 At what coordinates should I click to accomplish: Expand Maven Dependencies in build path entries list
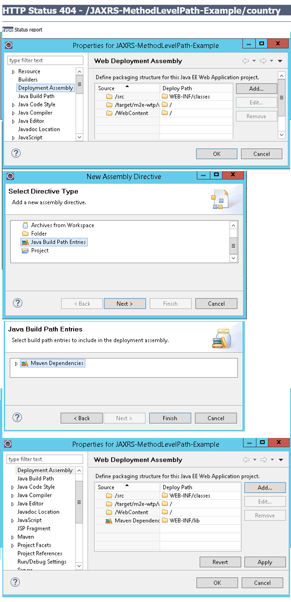(16, 363)
